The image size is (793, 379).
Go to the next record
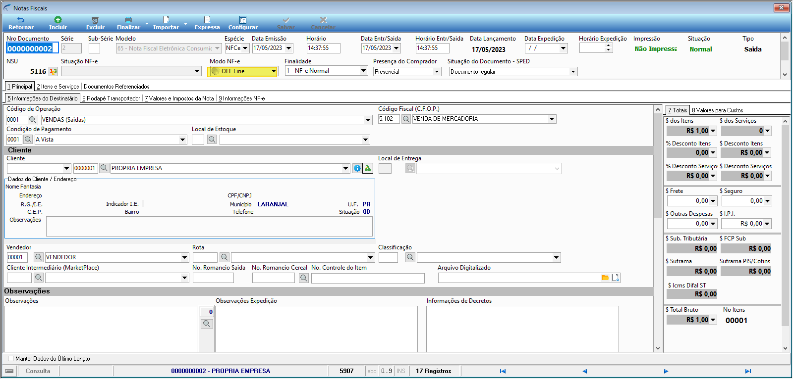pos(666,371)
